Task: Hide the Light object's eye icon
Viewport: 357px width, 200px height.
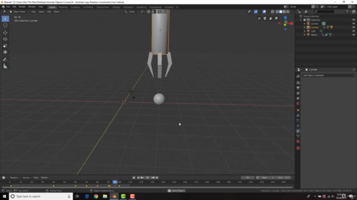Action: coord(354,31)
